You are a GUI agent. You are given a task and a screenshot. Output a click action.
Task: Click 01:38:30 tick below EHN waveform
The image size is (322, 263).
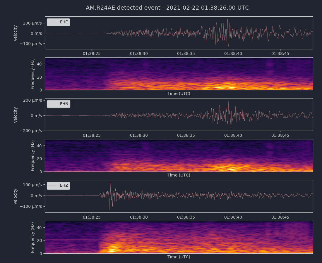(x=139, y=136)
